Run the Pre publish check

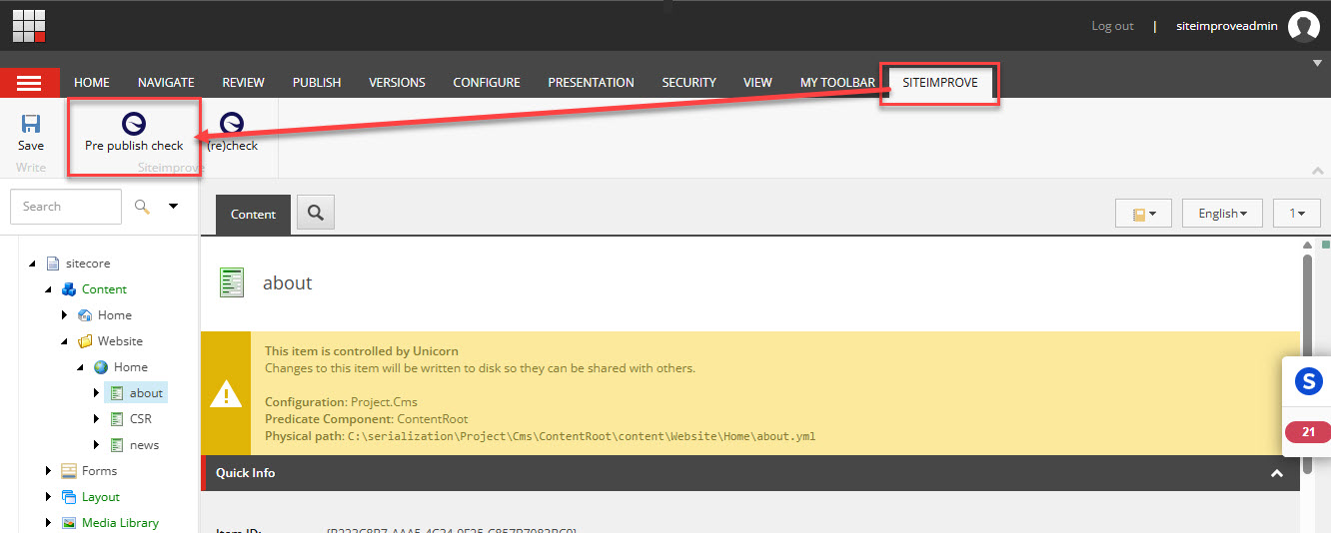point(134,133)
